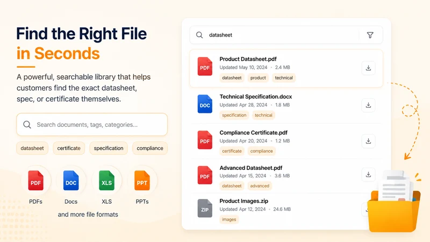Click the search icon in left search box

[27, 125]
